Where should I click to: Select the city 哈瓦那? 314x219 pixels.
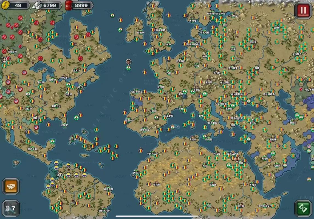pyautogui.click(x=72, y=139)
